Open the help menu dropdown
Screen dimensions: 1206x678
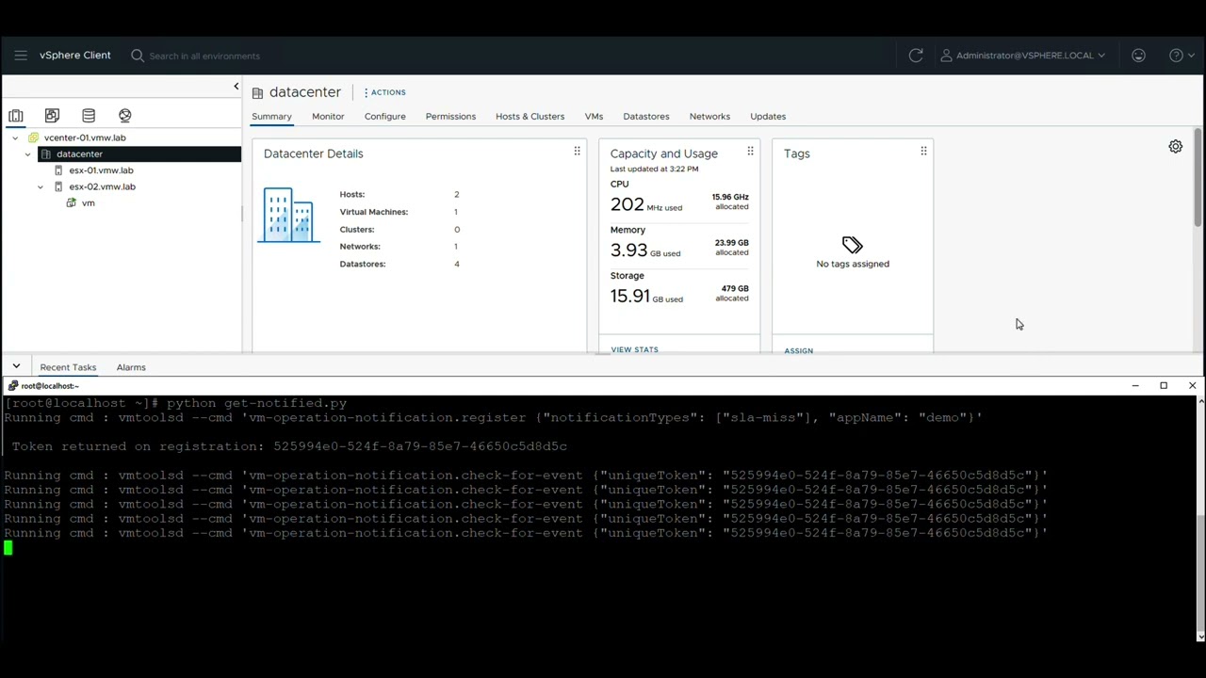(1181, 56)
